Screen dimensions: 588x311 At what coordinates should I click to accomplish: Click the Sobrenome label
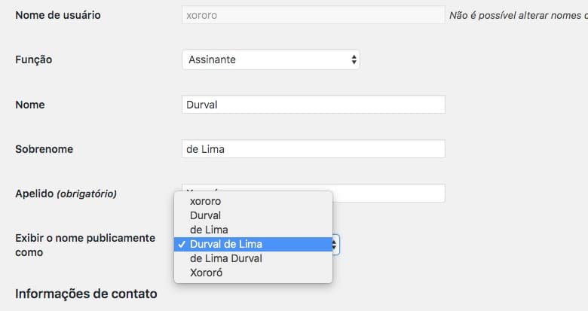tap(44, 149)
